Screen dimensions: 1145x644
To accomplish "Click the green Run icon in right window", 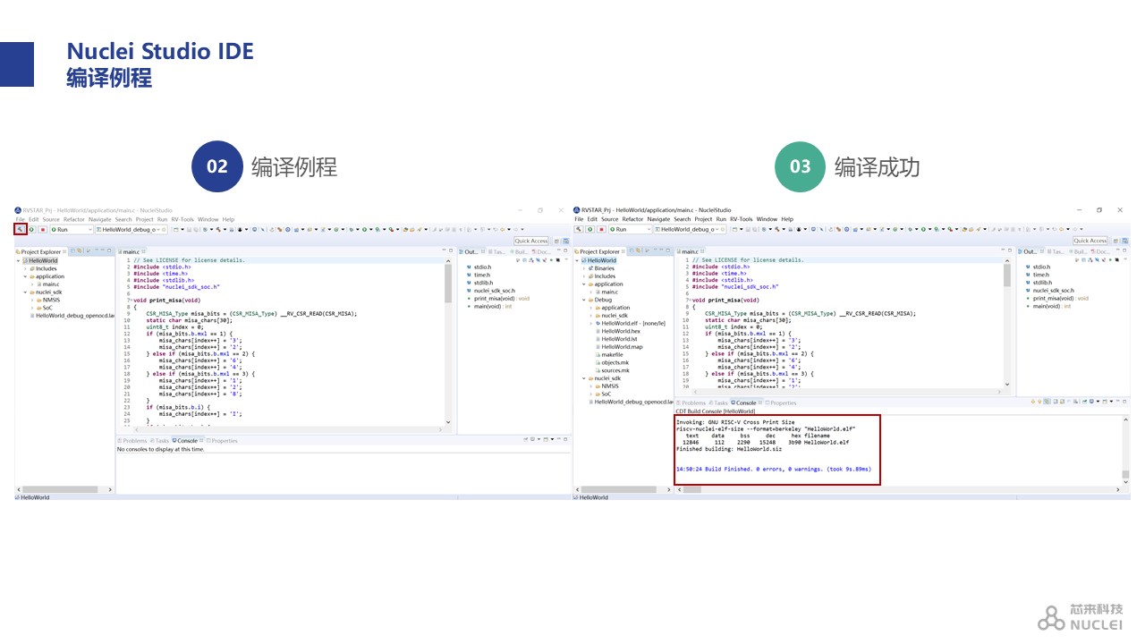I will 589,229.
